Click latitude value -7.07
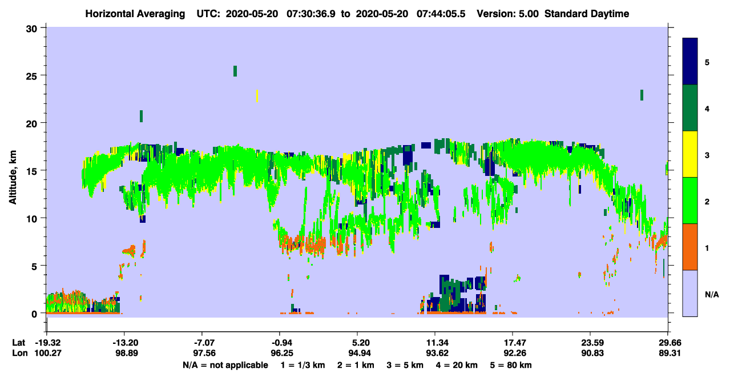 pos(205,343)
